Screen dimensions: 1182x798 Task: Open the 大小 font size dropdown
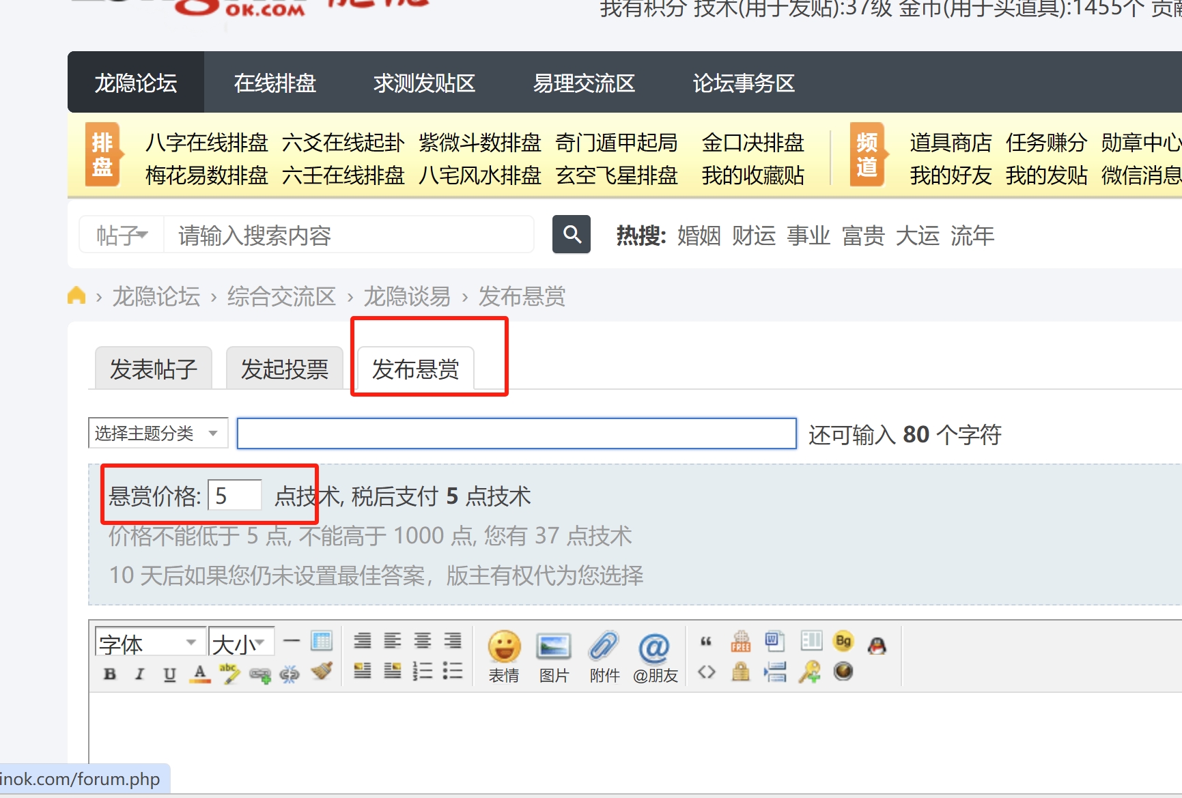[241, 643]
